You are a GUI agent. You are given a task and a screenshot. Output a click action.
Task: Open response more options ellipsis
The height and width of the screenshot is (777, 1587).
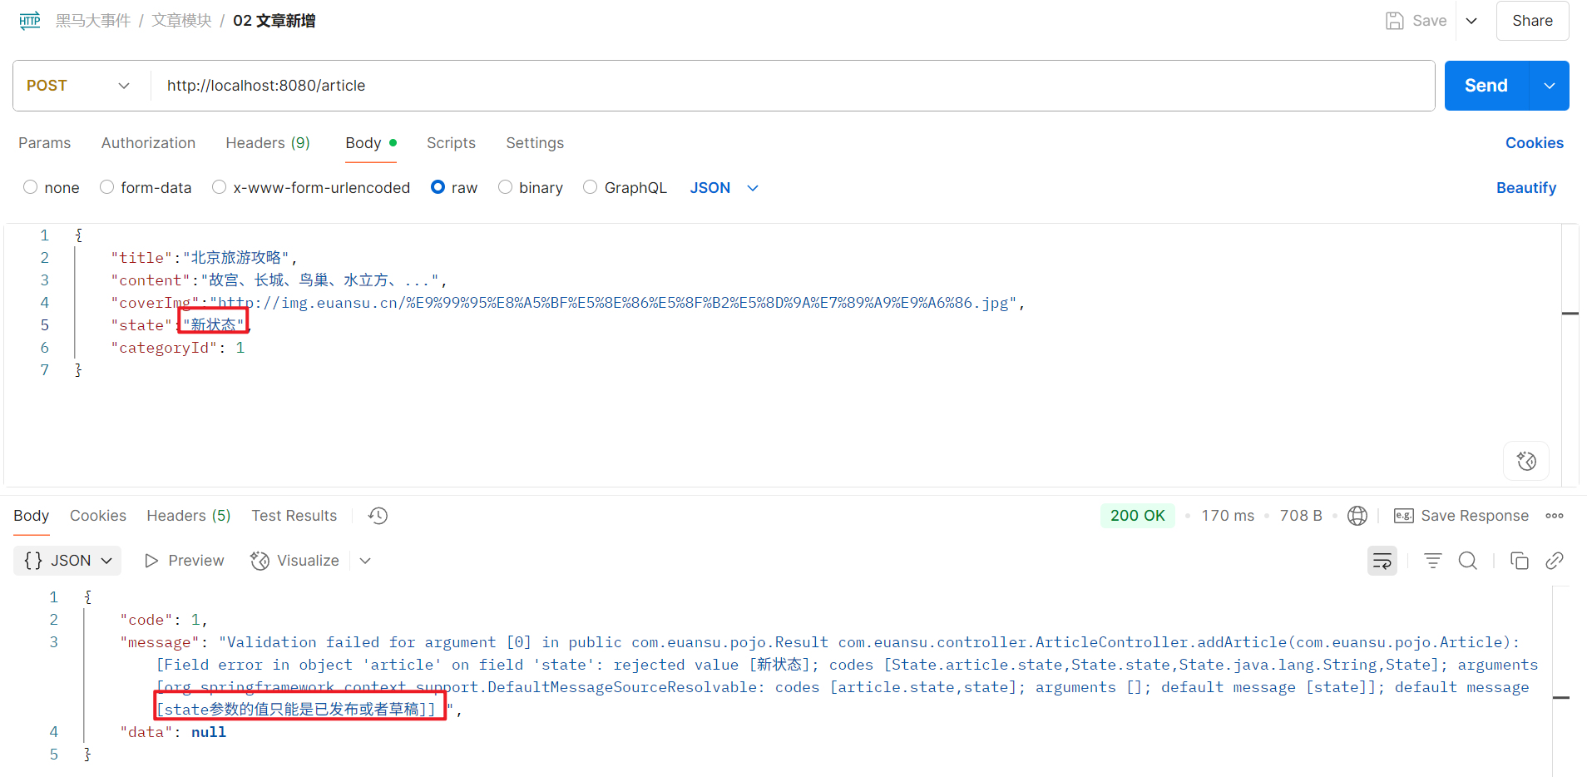(x=1554, y=516)
